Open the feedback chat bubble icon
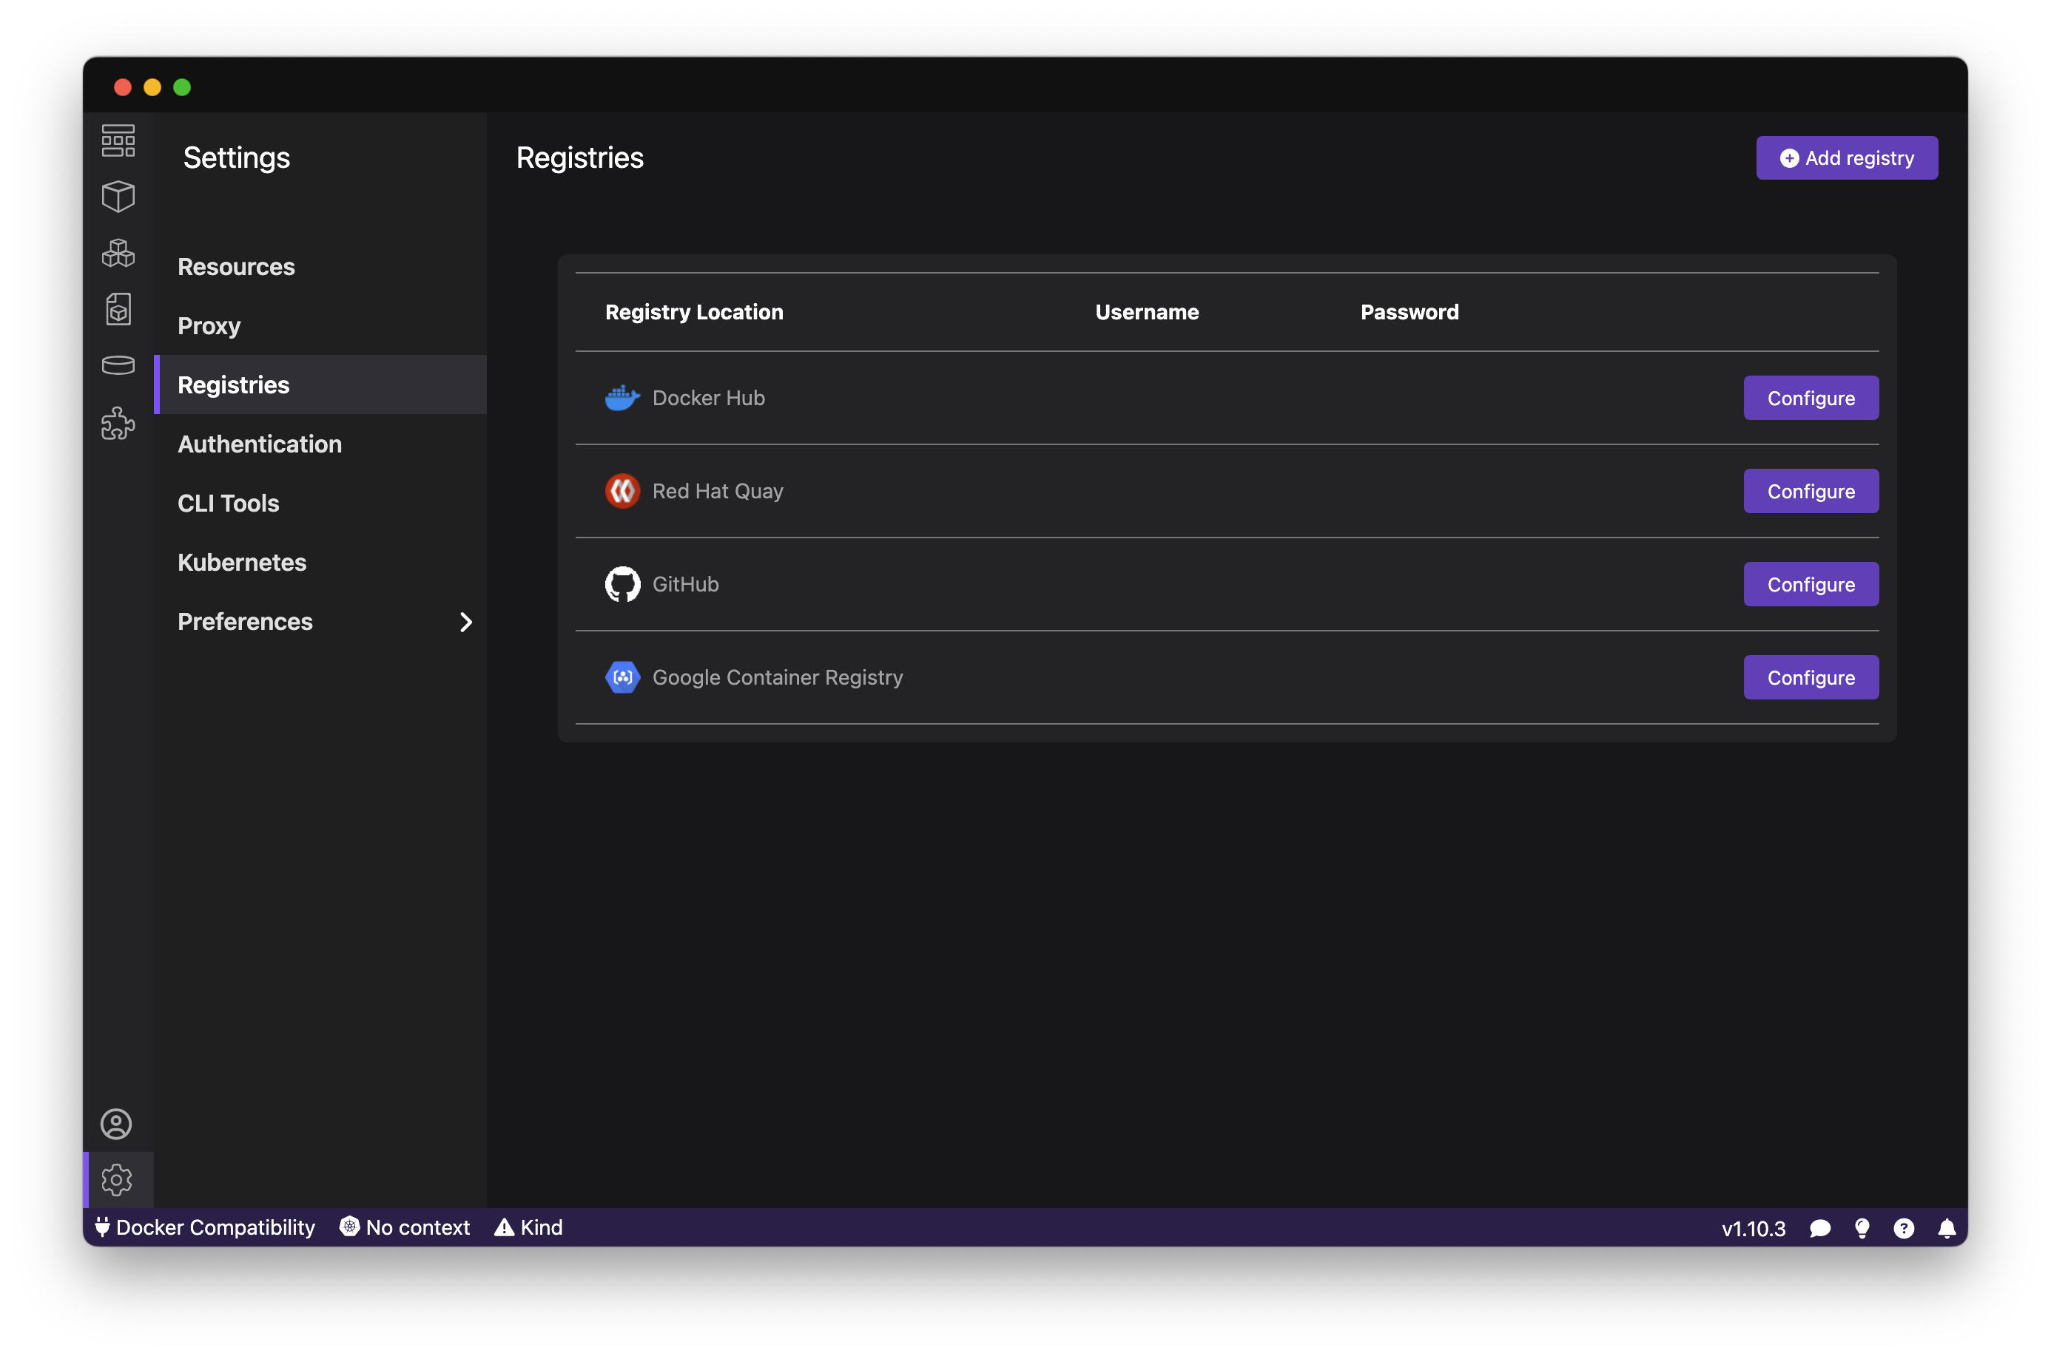2051x1356 pixels. [x=1820, y=1228]
